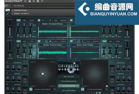Click the Kontakt save file icon

(x=30, y=1)
